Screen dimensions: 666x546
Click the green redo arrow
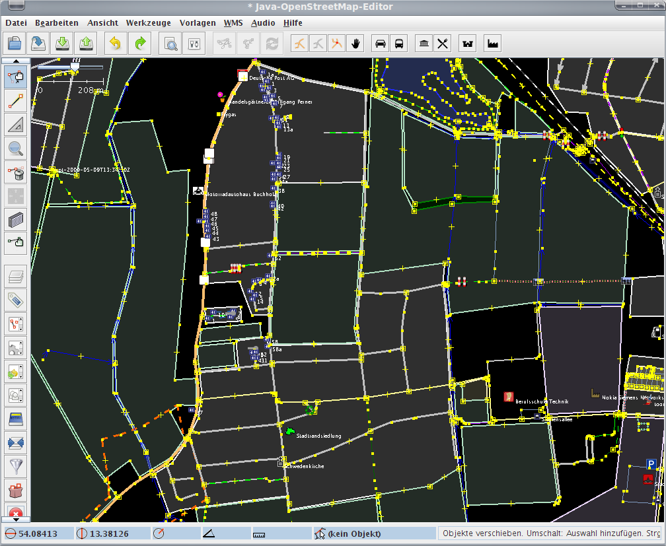pos(140,44)
